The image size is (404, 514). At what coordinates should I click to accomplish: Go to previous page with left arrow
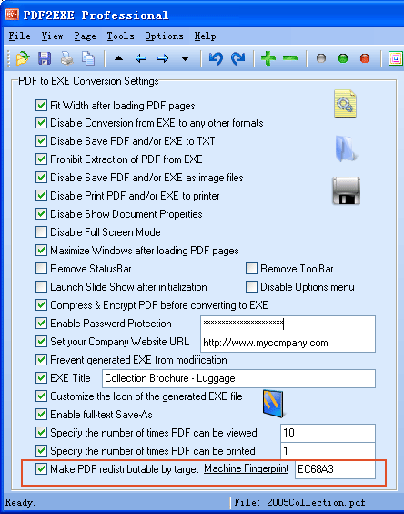[x=141, y=58]
